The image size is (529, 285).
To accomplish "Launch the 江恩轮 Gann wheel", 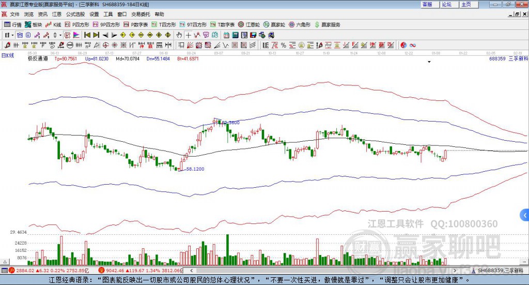I will pos(249,25).
